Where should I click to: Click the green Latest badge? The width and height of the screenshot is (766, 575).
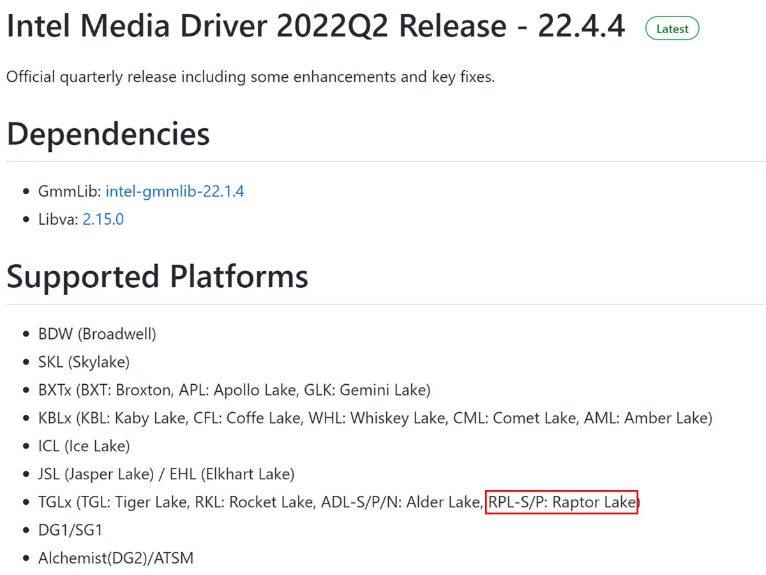coord(672,29)
